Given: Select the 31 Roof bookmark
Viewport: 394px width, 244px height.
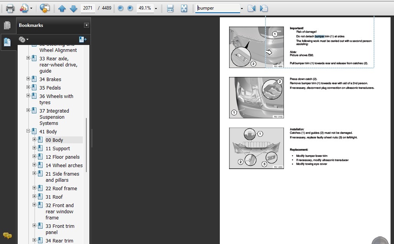Looking at the screenshot, I should pos(54,197).
